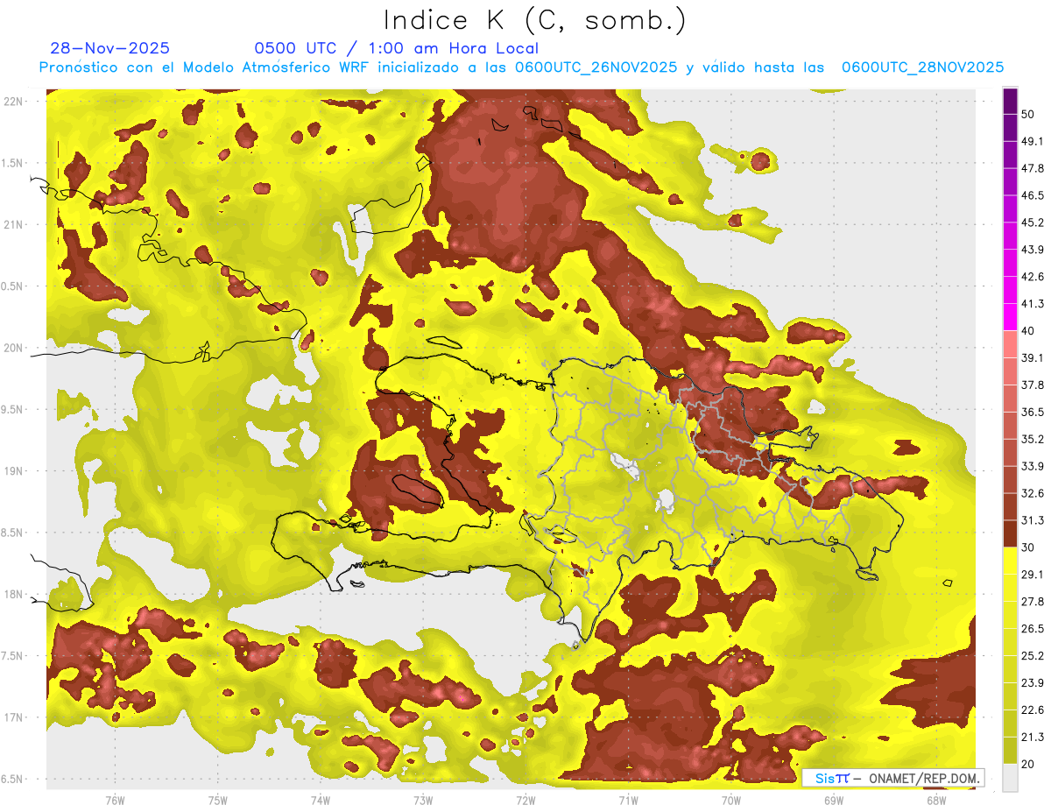Click the latitude axis label "19N"
1051x812 pixels.
13,471
